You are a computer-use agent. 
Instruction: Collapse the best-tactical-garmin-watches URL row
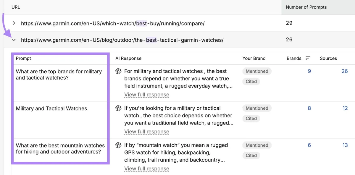click(x=14, y=40)
